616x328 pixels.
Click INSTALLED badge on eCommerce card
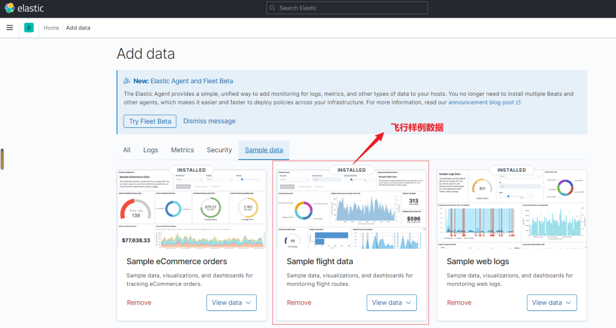coord(191,170)
